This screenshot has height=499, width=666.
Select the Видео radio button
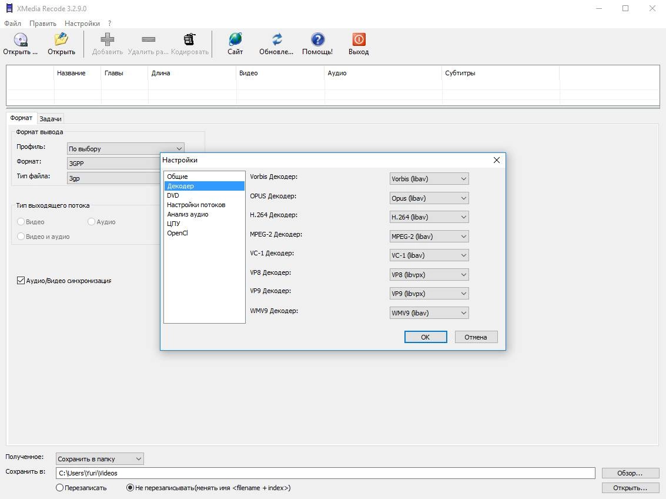point(21,222)
